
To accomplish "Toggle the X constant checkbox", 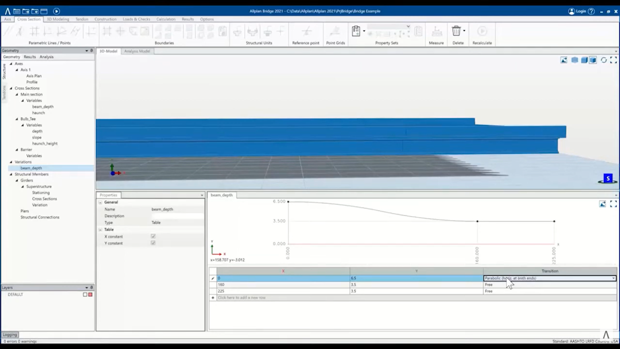I will (x=153, y=237).
